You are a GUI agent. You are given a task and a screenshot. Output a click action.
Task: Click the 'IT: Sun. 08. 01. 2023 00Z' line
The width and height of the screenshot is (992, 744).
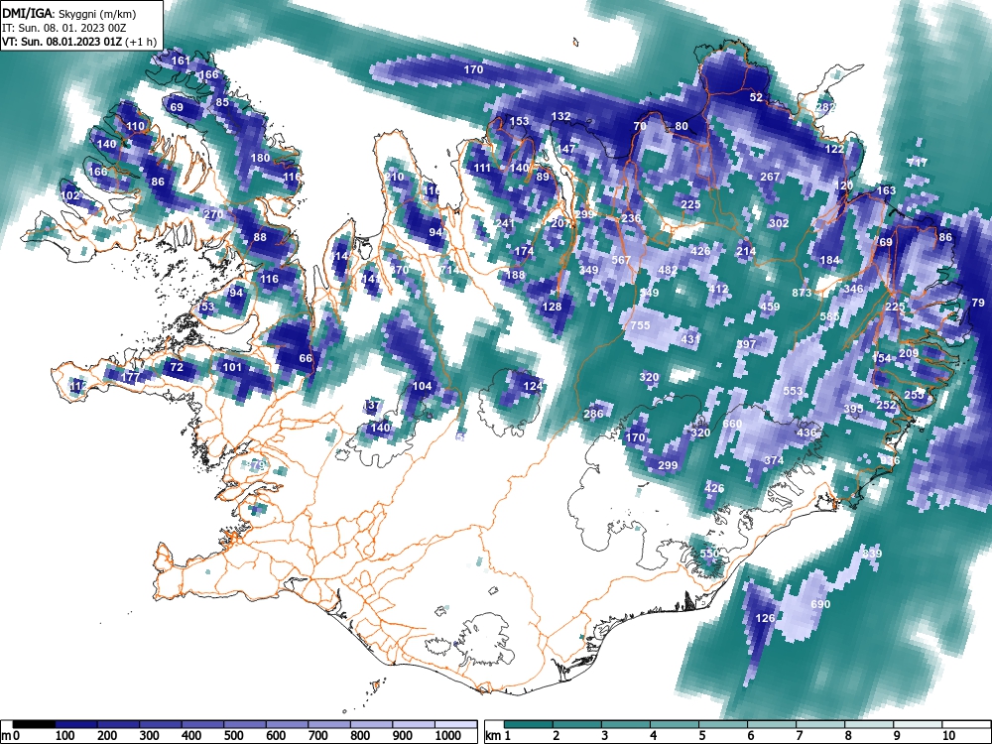click(64, 28)
